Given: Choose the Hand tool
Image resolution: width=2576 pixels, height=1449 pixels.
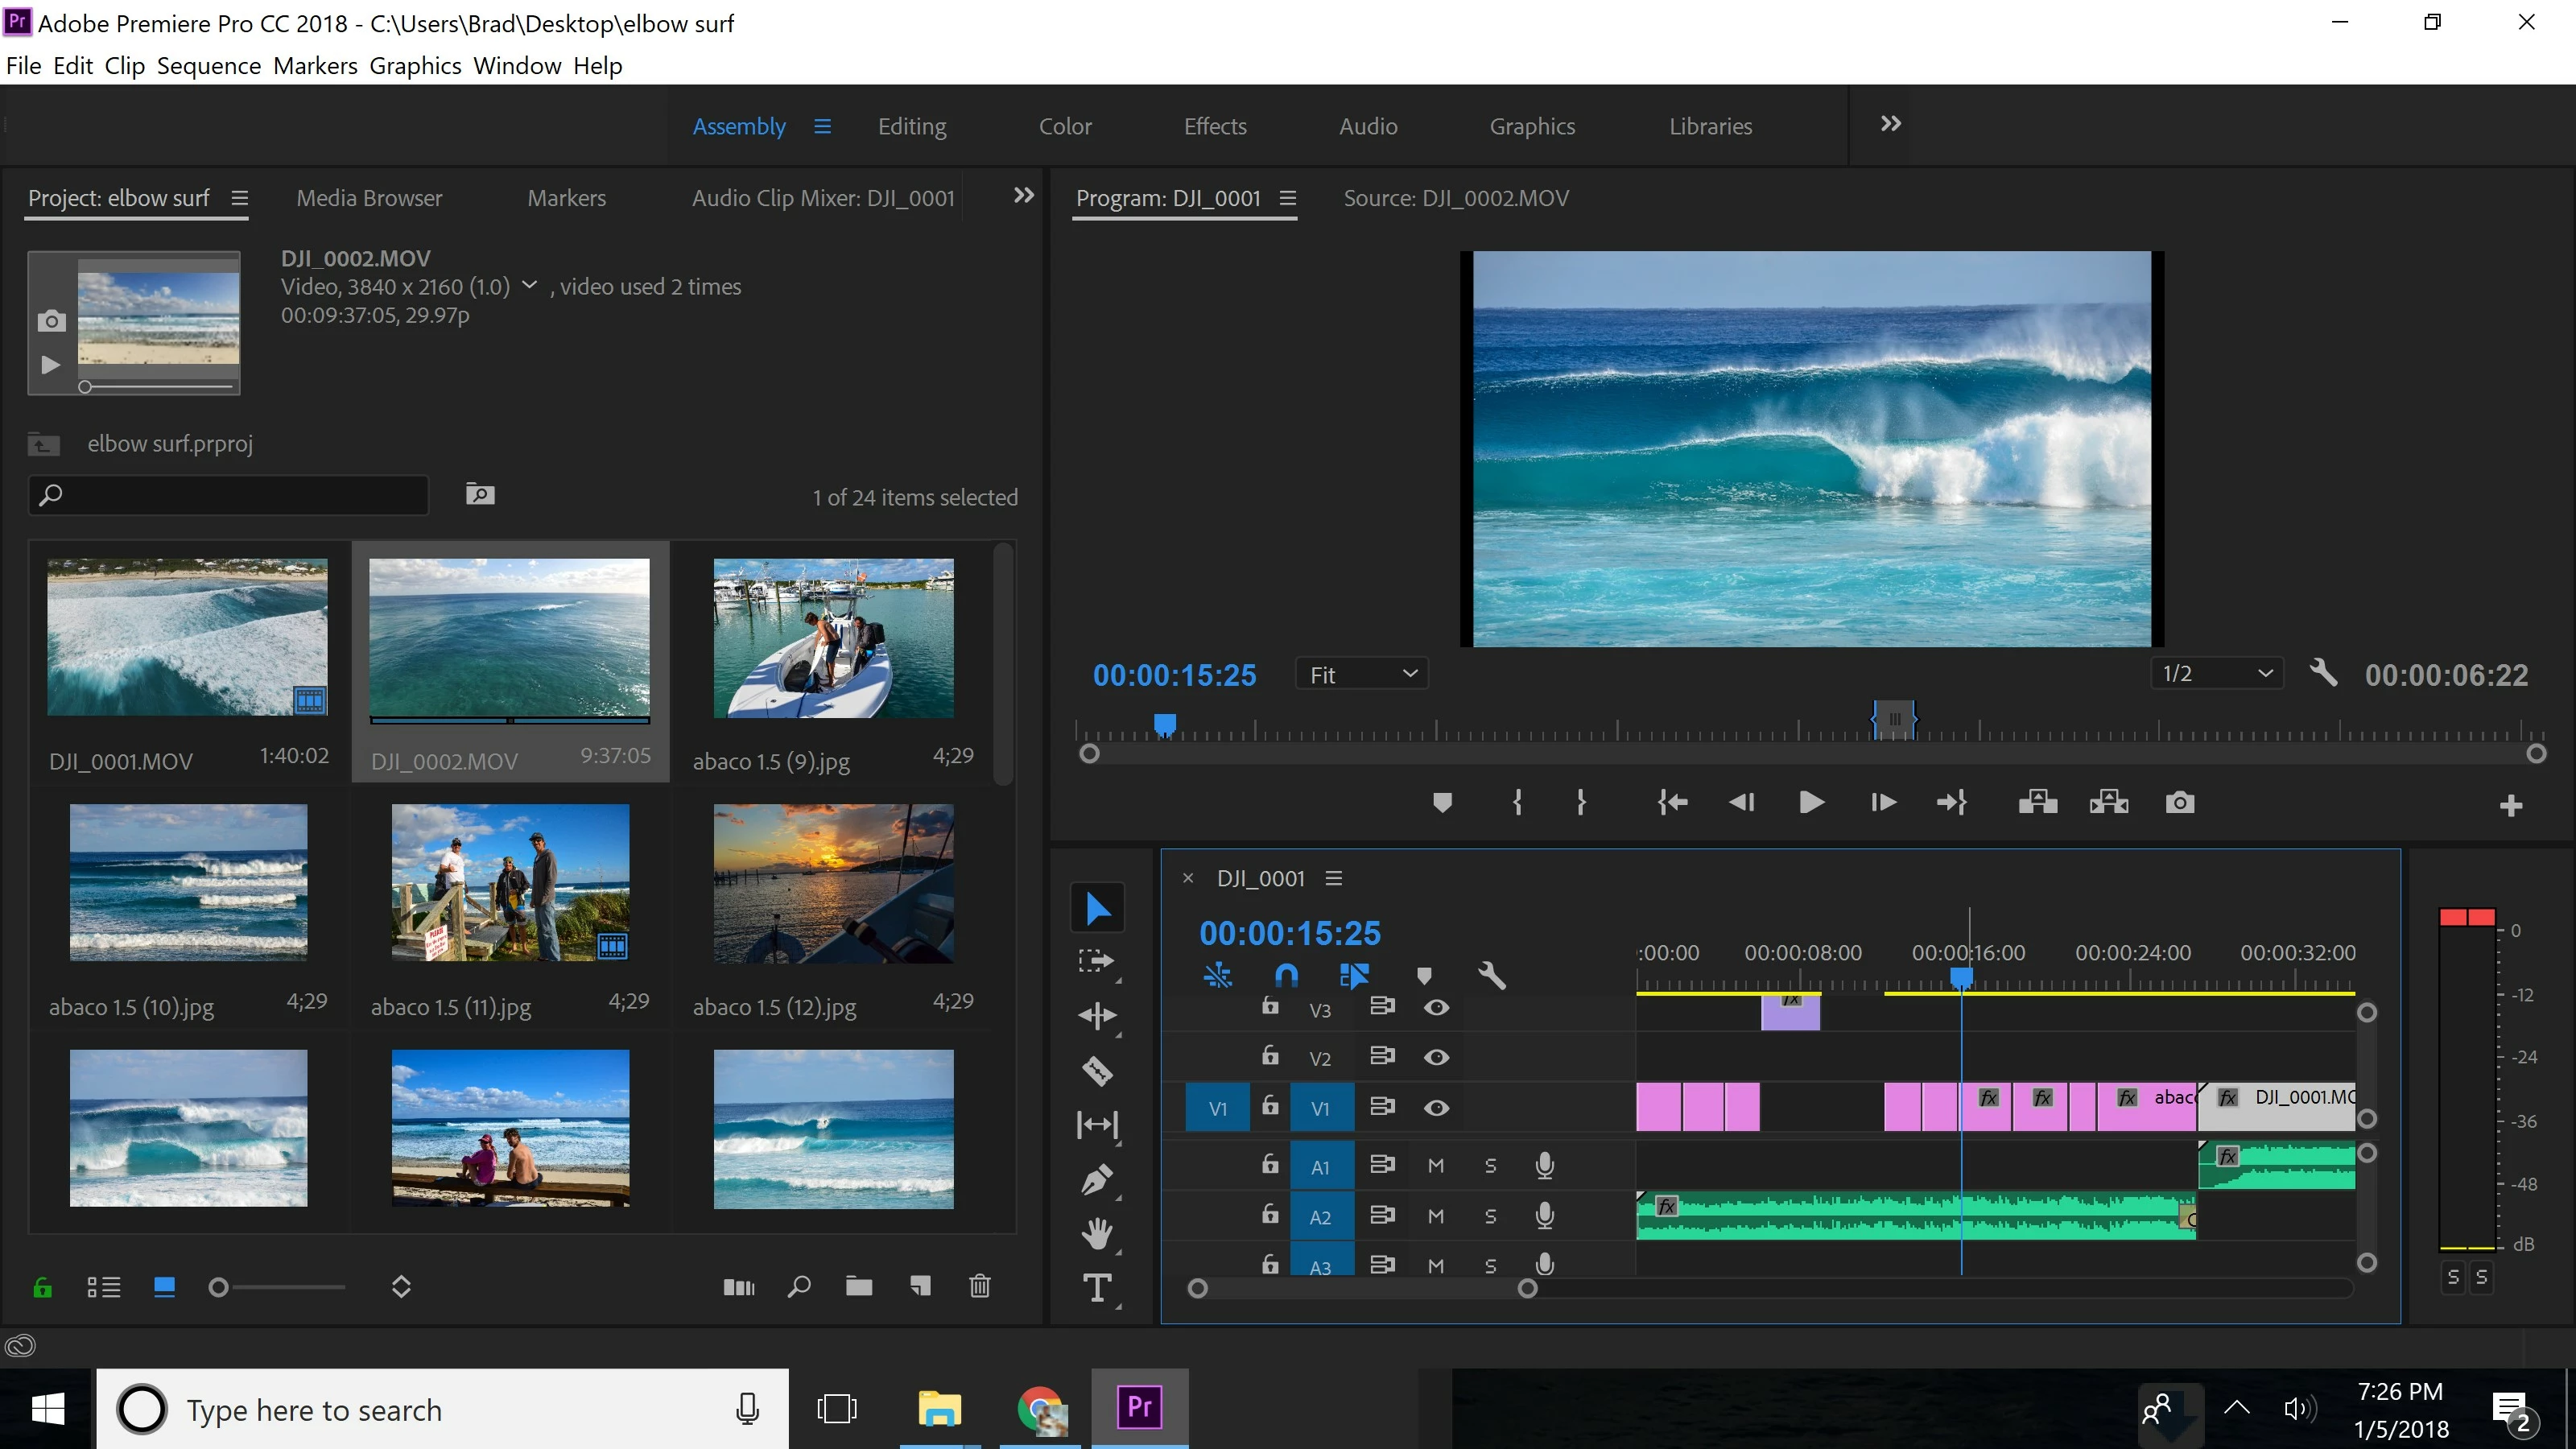Looking at the screenshot, I should [x=1097, y=1233].
